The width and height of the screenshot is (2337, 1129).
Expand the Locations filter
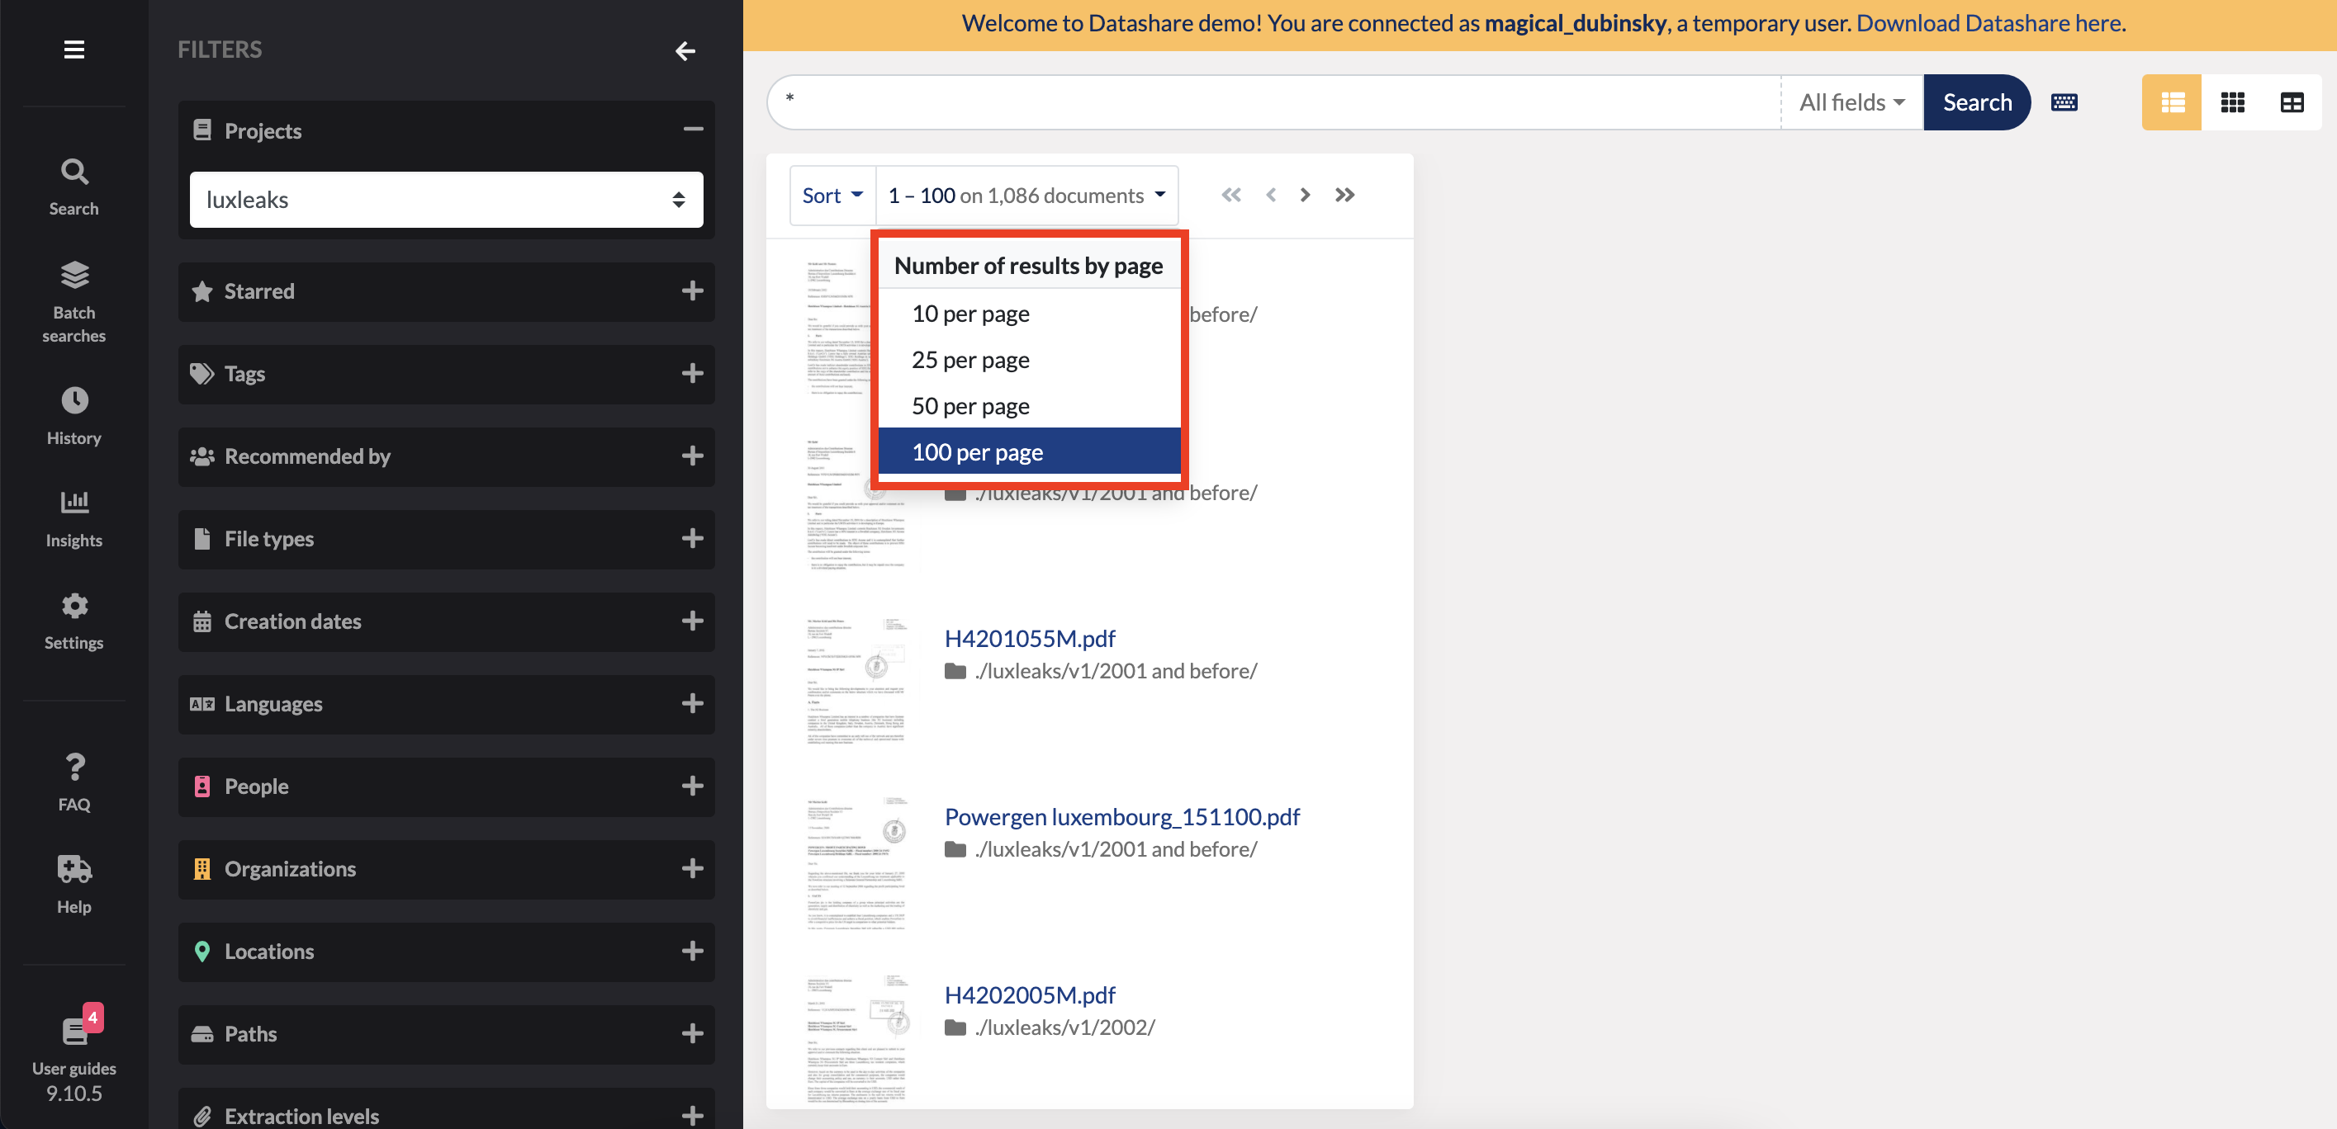click(x=692, y=952)
